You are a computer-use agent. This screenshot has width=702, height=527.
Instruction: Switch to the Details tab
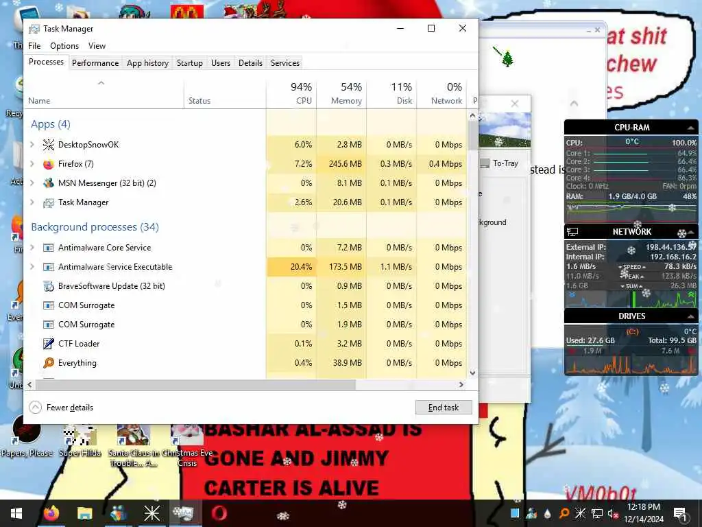tap(250, 63)
